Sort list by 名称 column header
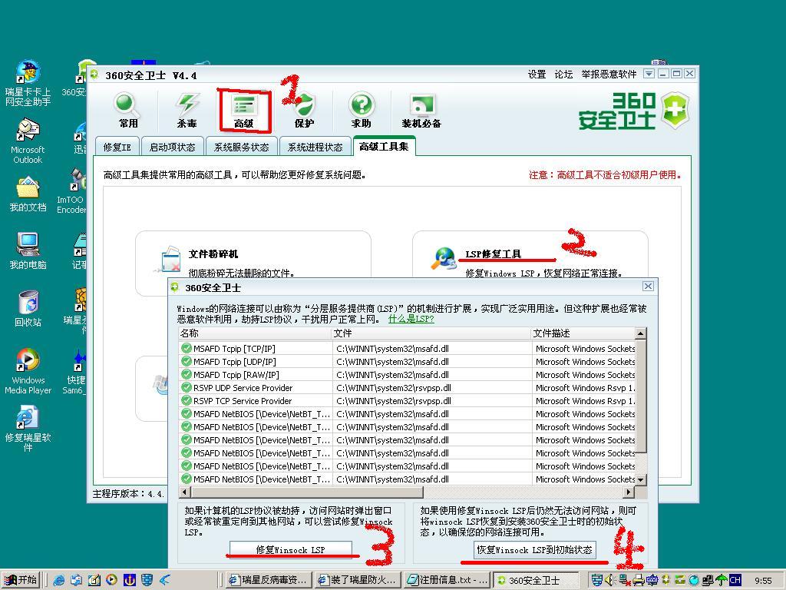The width and height of the screenshot is (786, 590). coord(255,333)
